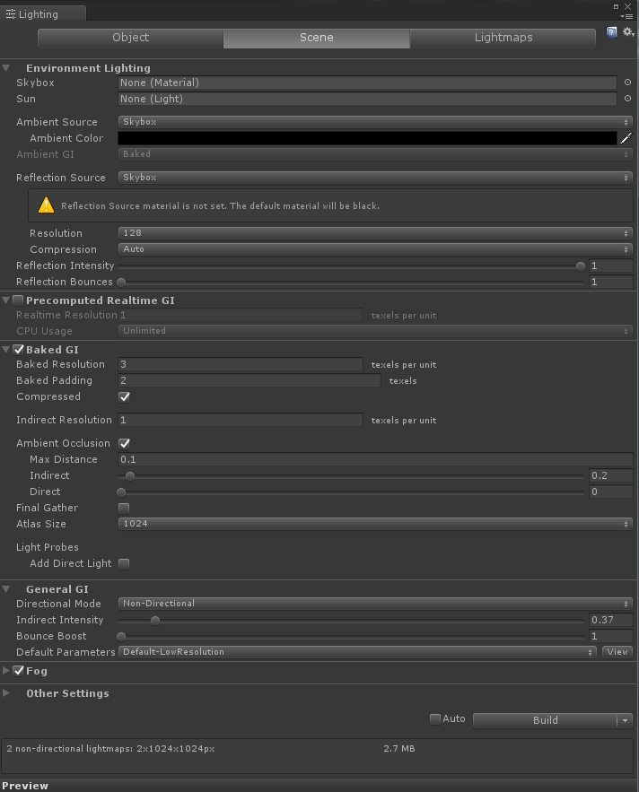Switch to the Lightmaps tab
Screen dimensions: 639x792
click(503, 38)
